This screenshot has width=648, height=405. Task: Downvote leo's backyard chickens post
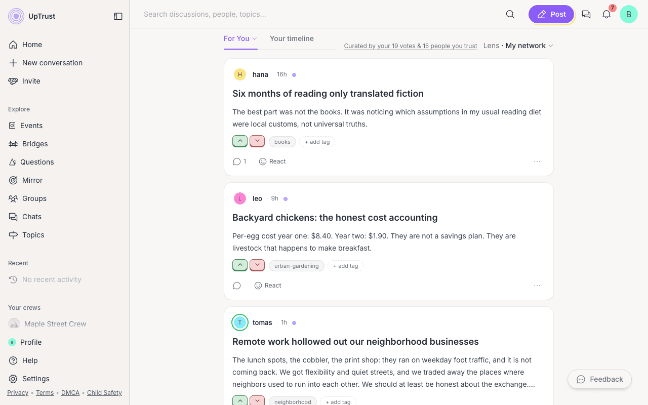coord(257,265)
